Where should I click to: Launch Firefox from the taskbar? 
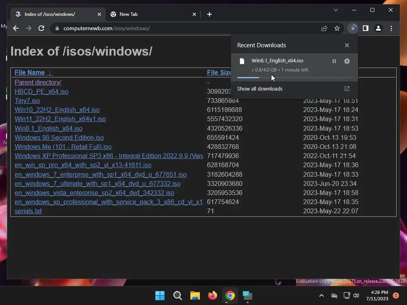[x=213, y=295]
